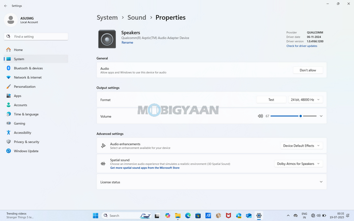Click the taskbar Search box
This screenshot has height=221, width=354.
point(126,215)
